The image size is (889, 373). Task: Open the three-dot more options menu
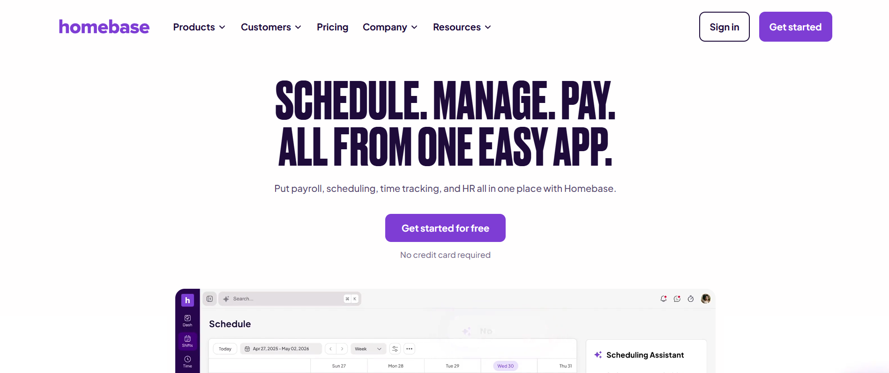409,349
